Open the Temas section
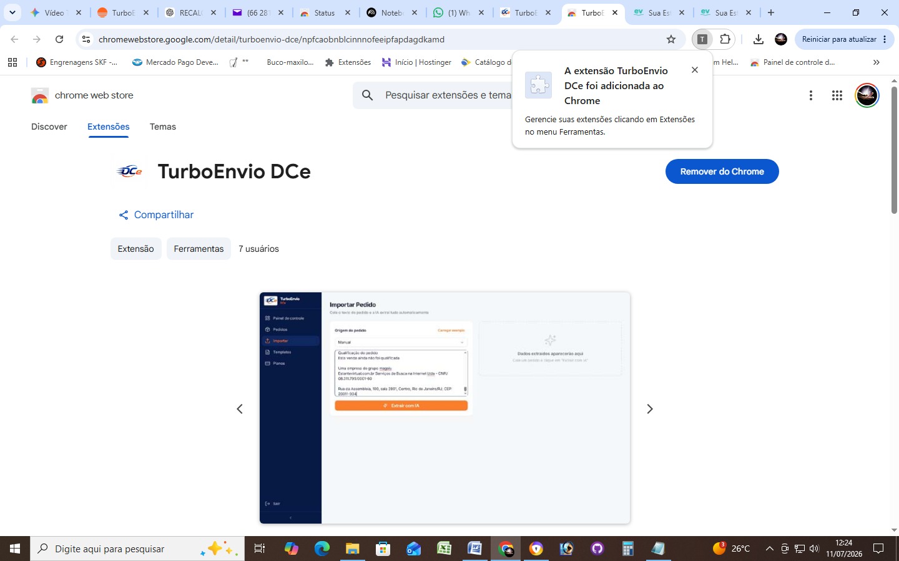This screenshot has width=899, height=561. click(163, 127)
